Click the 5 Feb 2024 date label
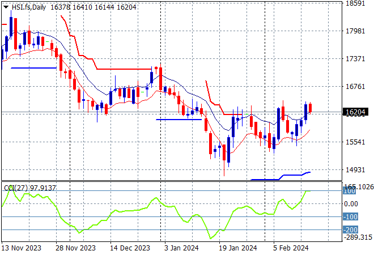 (290, 248)
